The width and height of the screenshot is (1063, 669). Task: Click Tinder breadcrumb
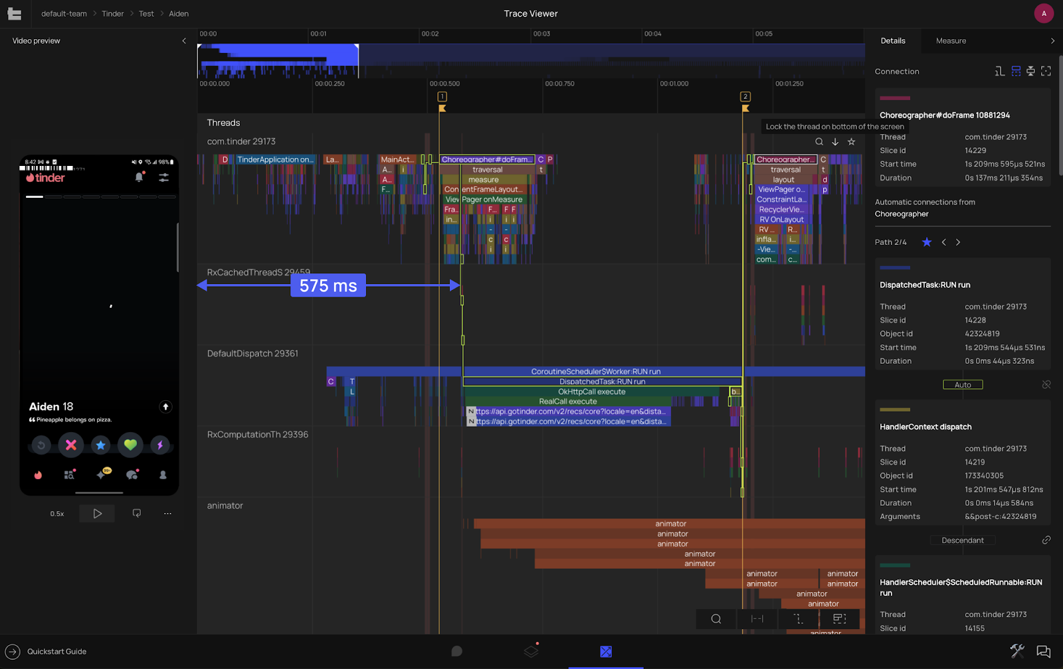113,14
